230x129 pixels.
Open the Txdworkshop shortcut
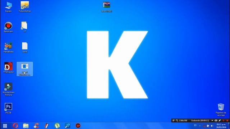pos(25,7)
